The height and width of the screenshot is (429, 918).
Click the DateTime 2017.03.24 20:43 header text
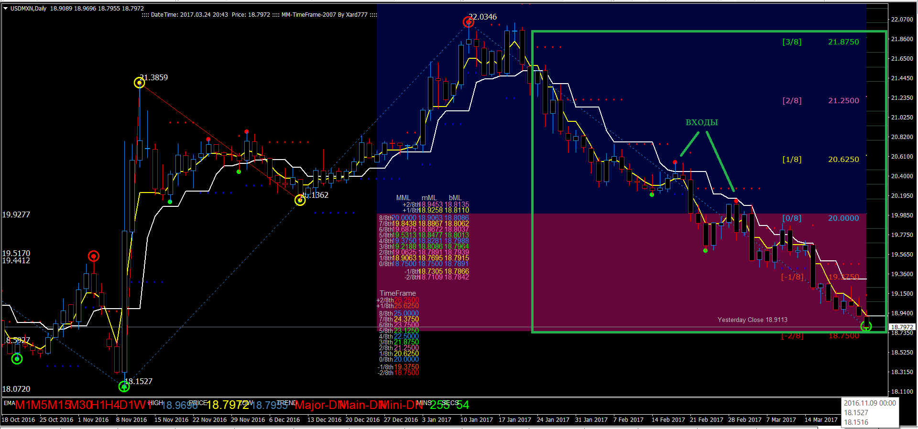coord(185,15)
